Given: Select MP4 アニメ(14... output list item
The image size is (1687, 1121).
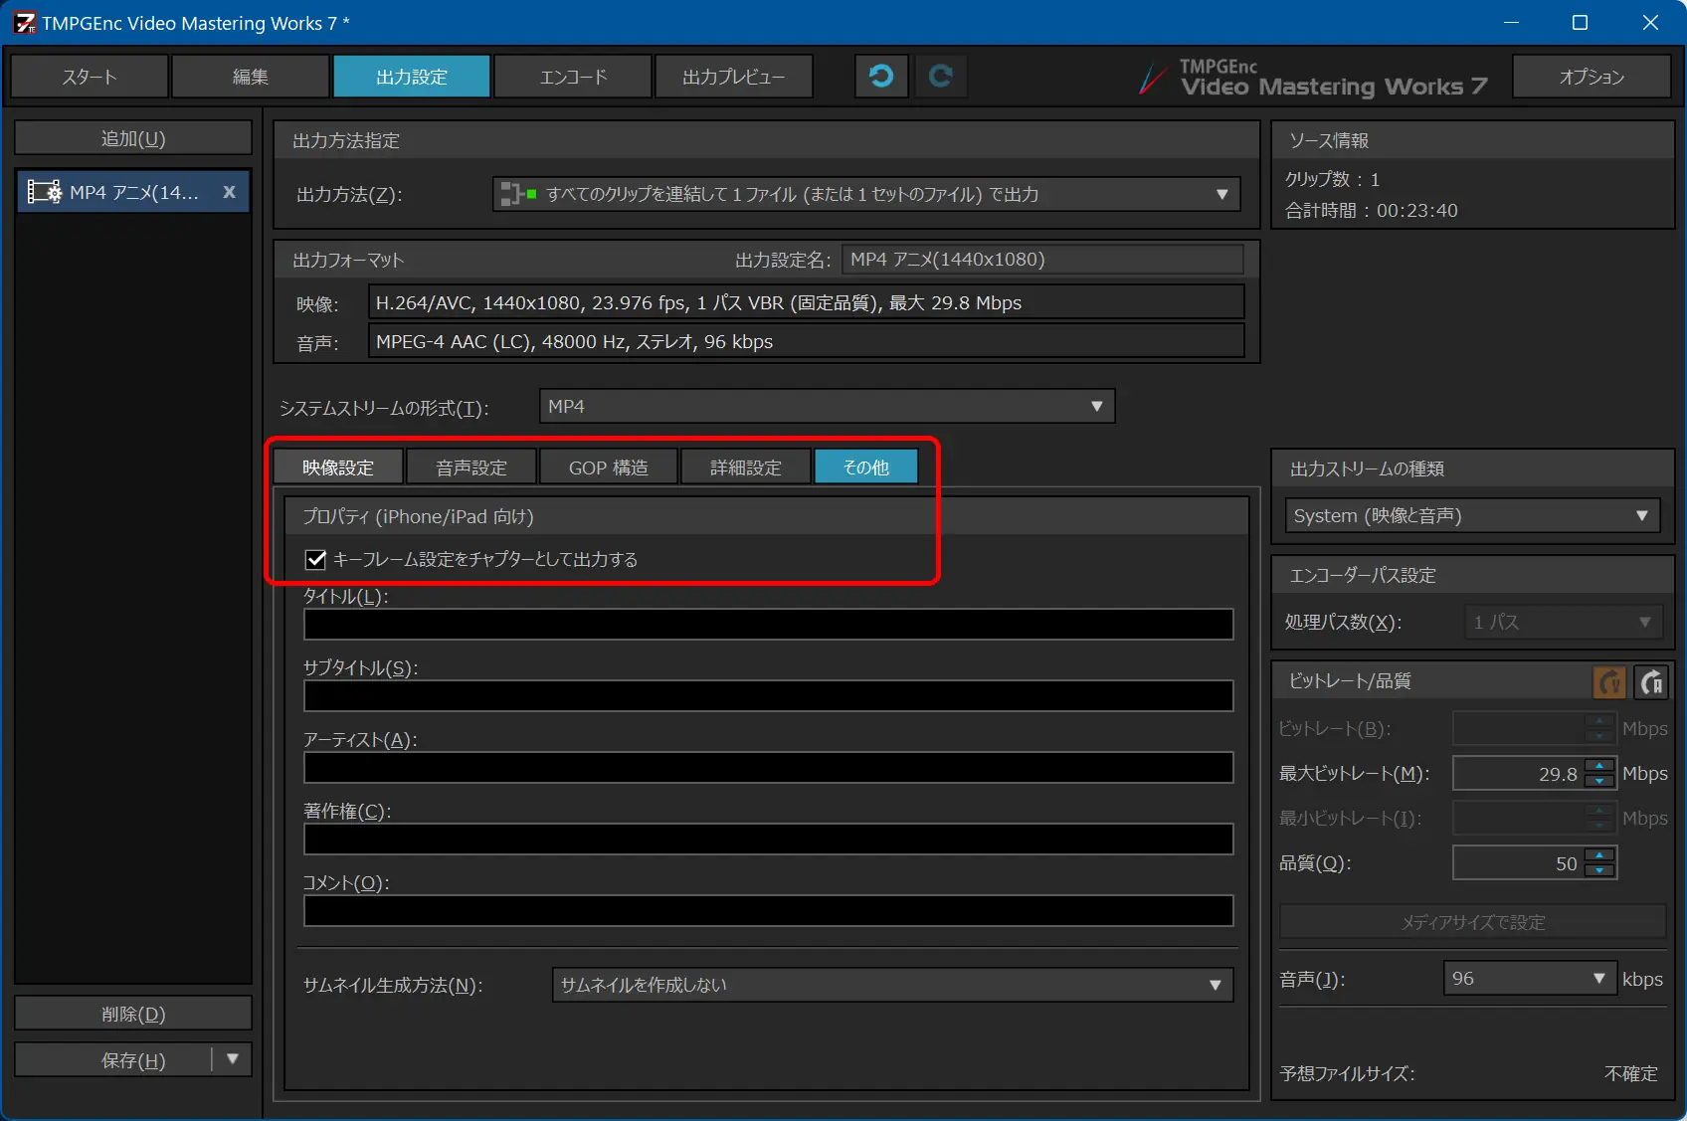Looking at the screenshot, I should 133,192.
